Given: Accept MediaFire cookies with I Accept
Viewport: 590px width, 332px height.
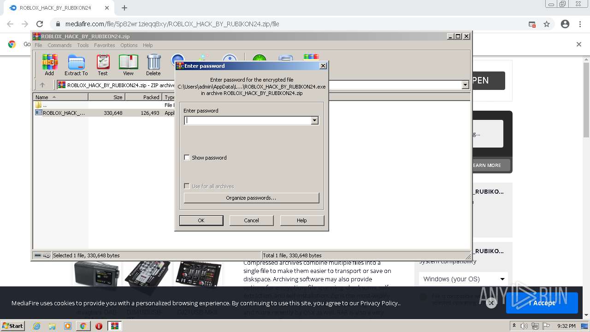Looking at the screenshot, I should (x=542, y=303).
